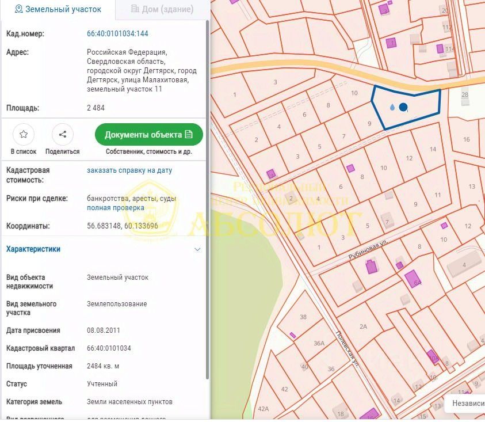
Task: Collapse the Характеристики section chevron
Action: coord(197,249)
